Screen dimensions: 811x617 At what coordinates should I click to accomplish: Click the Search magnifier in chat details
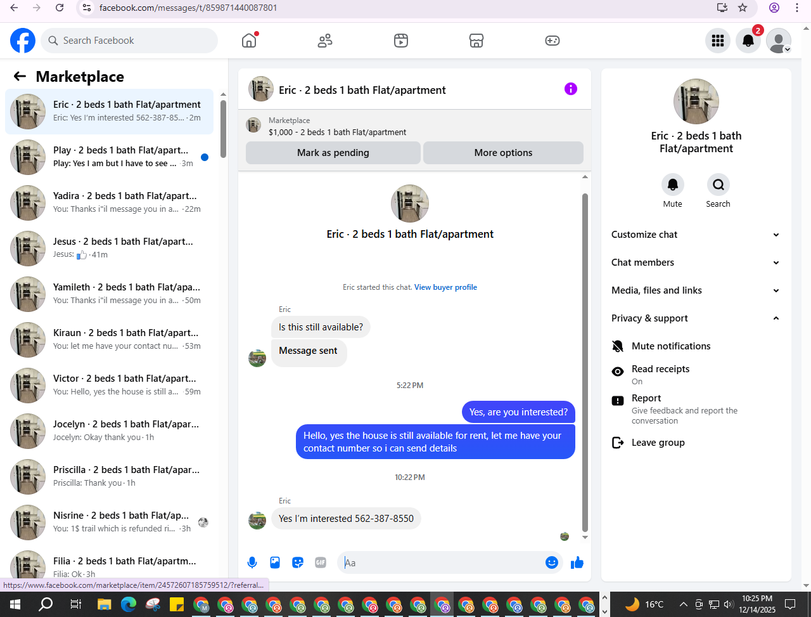click(x=718, y=185)
